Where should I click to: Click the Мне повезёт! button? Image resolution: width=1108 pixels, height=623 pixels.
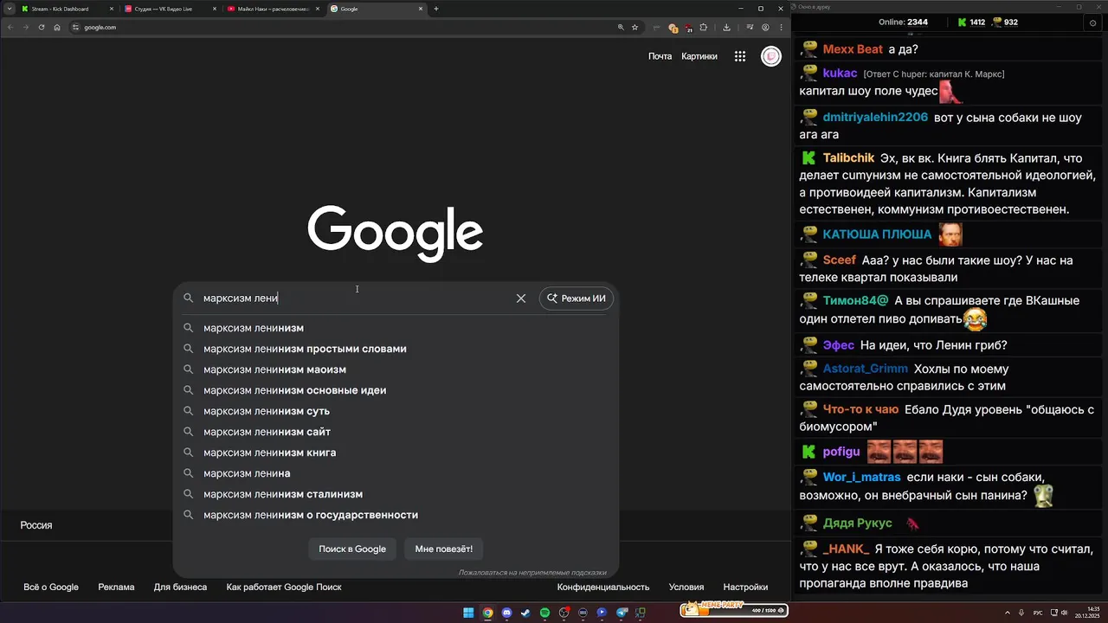(444, 549)
